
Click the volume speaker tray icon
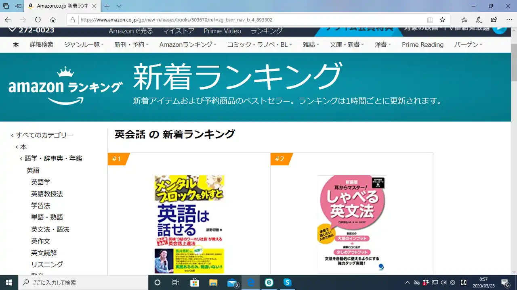[443, 282]
